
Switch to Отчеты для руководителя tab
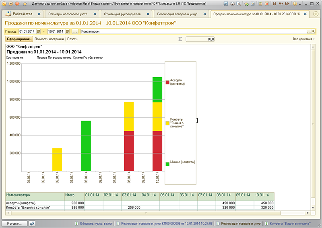[122, 14]
